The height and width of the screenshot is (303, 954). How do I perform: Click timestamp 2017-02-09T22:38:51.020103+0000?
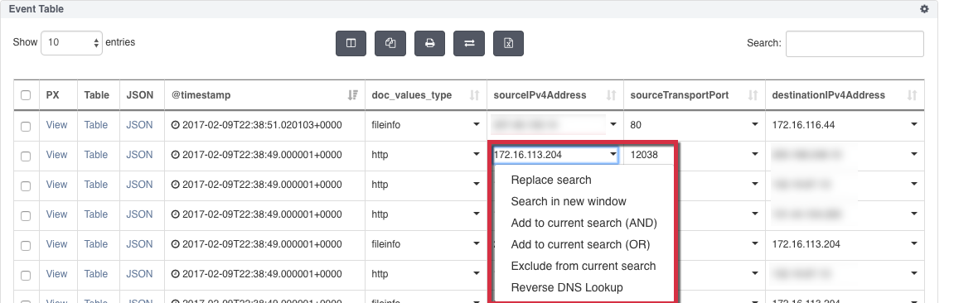[x=262, y=124]
